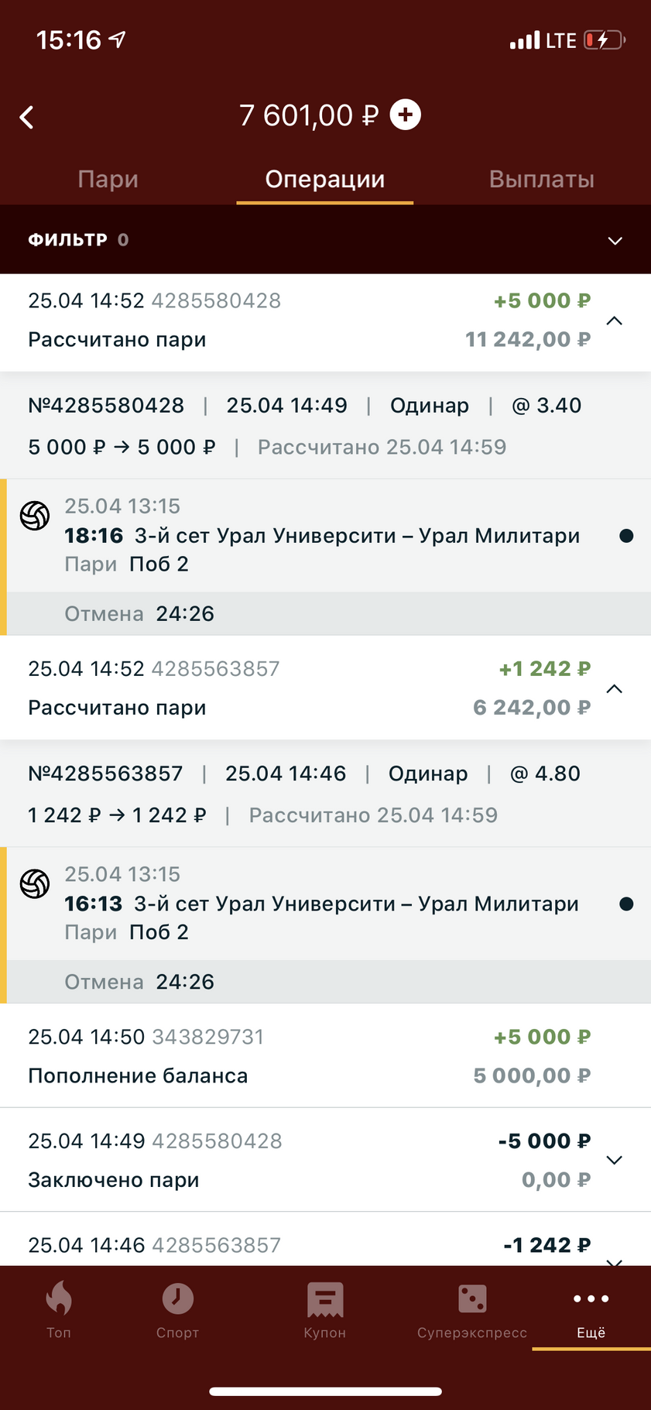Open the Купон receipt icon
The width and height of the screenshot is (651, 1410).
325,1310
